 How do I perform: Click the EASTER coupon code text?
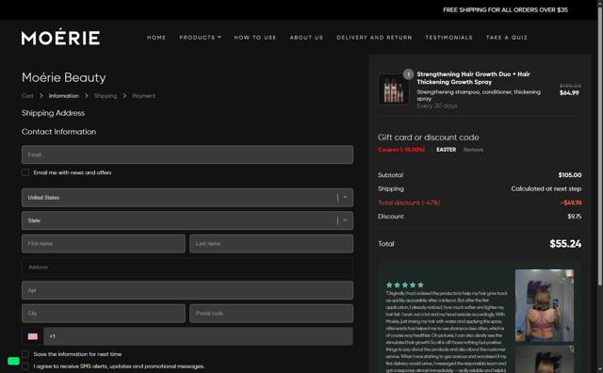[x=446, y=150]
